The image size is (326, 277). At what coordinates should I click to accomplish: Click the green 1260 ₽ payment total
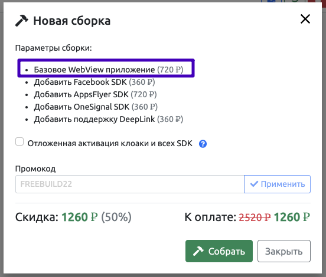(292, 217)
